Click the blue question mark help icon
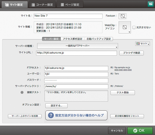Screen dimensions: 155x135 (51, 115)
